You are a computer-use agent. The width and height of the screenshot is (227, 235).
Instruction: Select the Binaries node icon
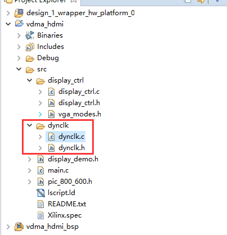click(x=30, y=35)
